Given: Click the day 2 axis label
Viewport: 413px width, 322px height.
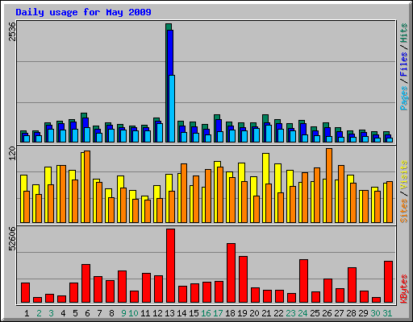Looking at the screenshot, I should click(x=39, y=313).
